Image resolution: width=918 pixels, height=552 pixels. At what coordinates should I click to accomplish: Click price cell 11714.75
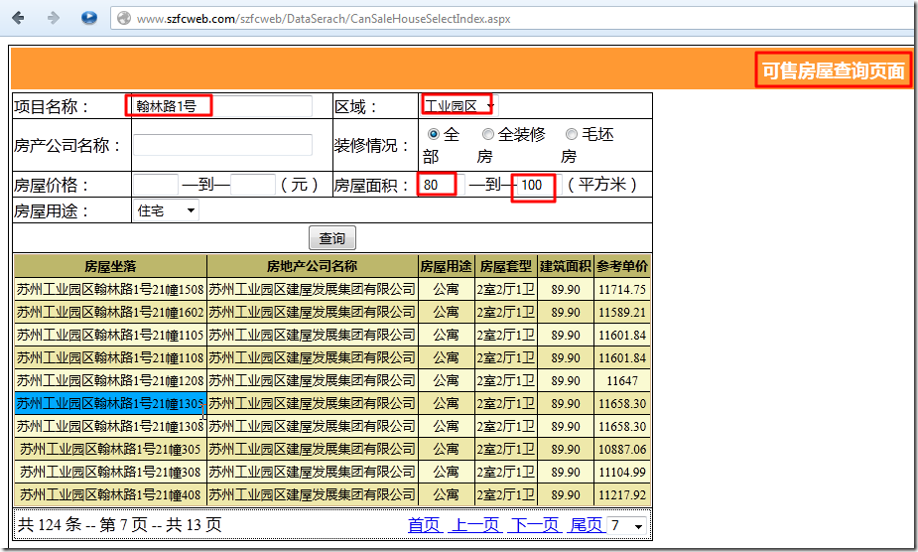[622, 290]
